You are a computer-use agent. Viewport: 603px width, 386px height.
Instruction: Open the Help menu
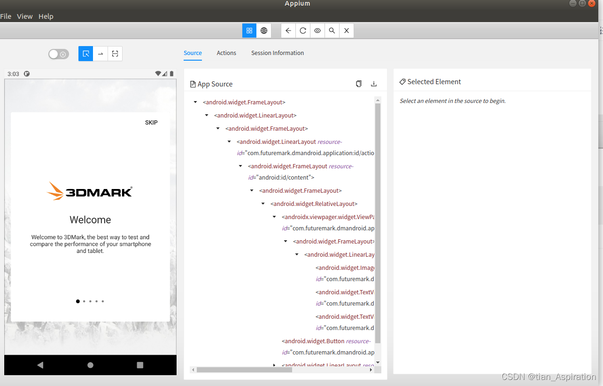click(46, 16)
